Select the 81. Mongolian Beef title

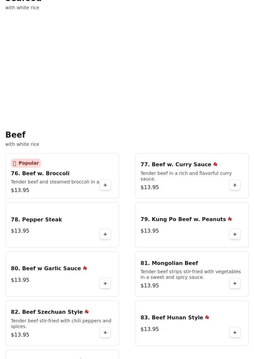(x=169, y=263)
